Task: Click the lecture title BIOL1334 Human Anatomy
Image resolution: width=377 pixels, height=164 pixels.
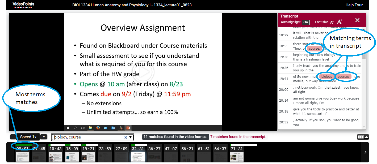Action: click(132, 5)
